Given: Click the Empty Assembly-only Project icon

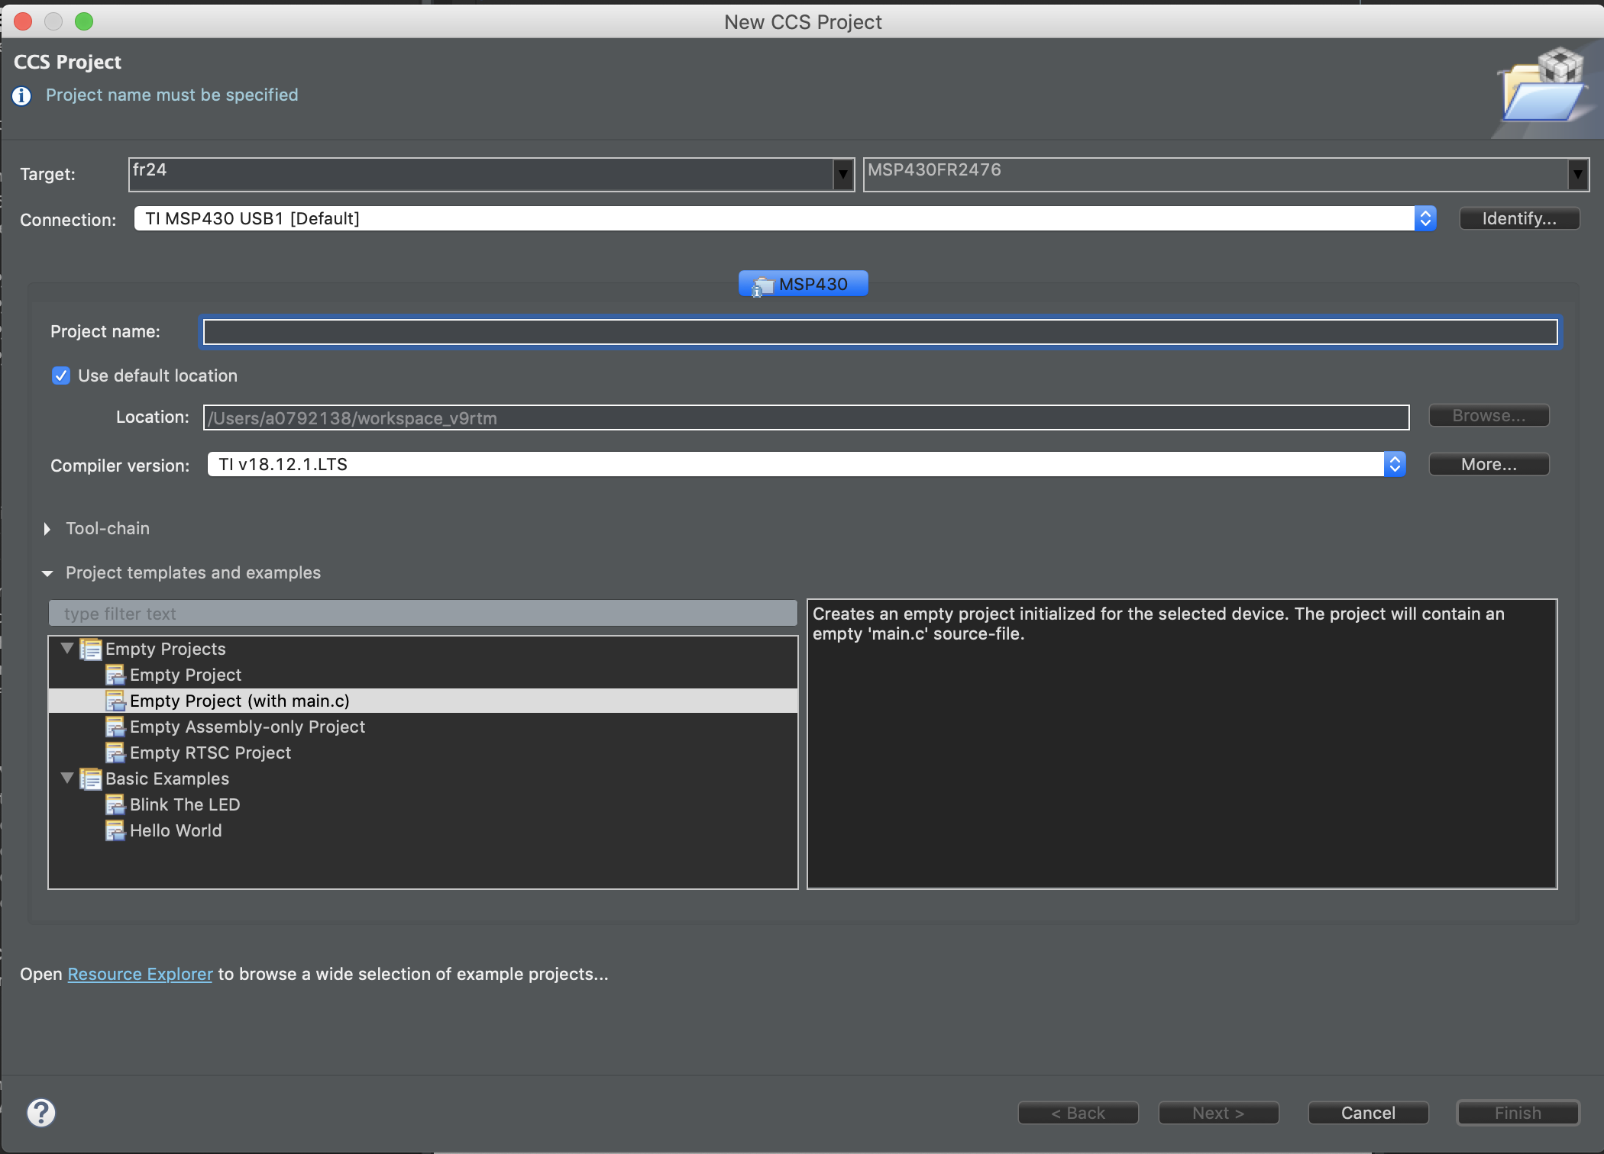Looking at the screenshot, I should click(x=115, y=727).
